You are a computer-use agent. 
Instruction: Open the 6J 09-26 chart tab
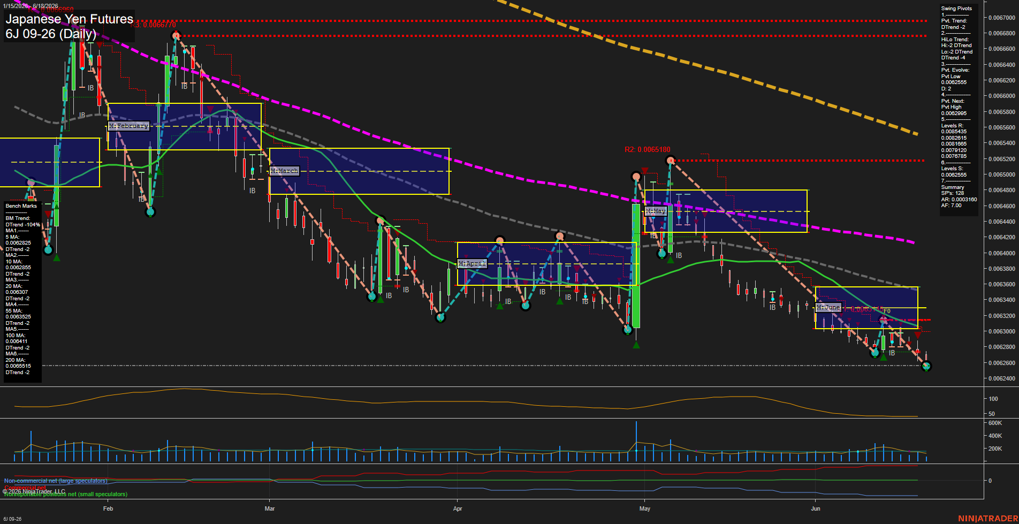click(11, 519)
